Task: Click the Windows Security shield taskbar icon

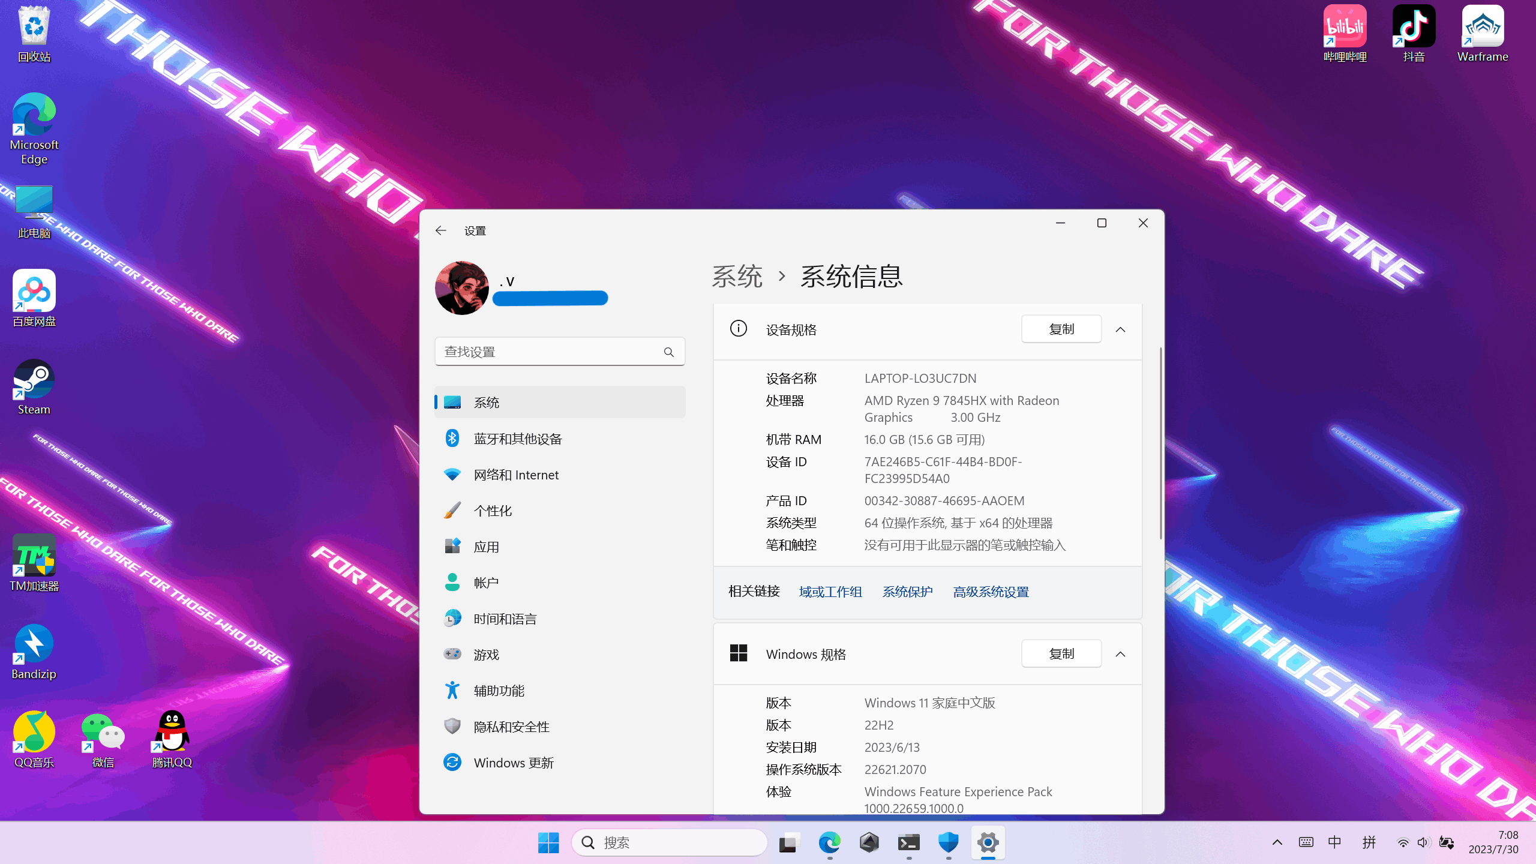Action: coord(948,842)
